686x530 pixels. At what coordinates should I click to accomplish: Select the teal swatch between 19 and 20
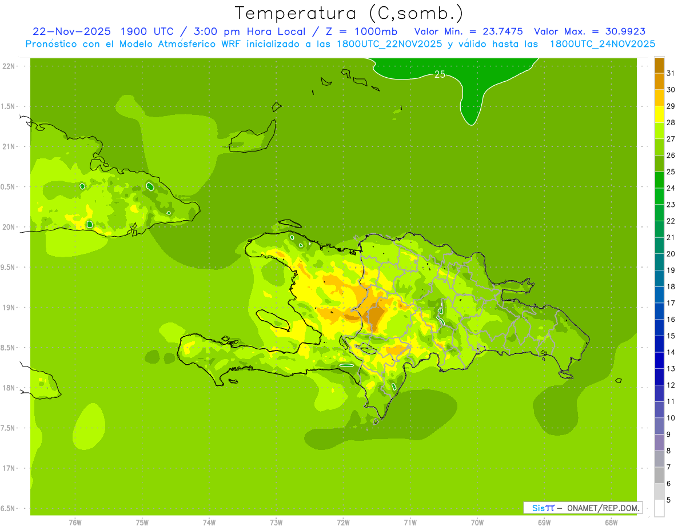(659, 262)
